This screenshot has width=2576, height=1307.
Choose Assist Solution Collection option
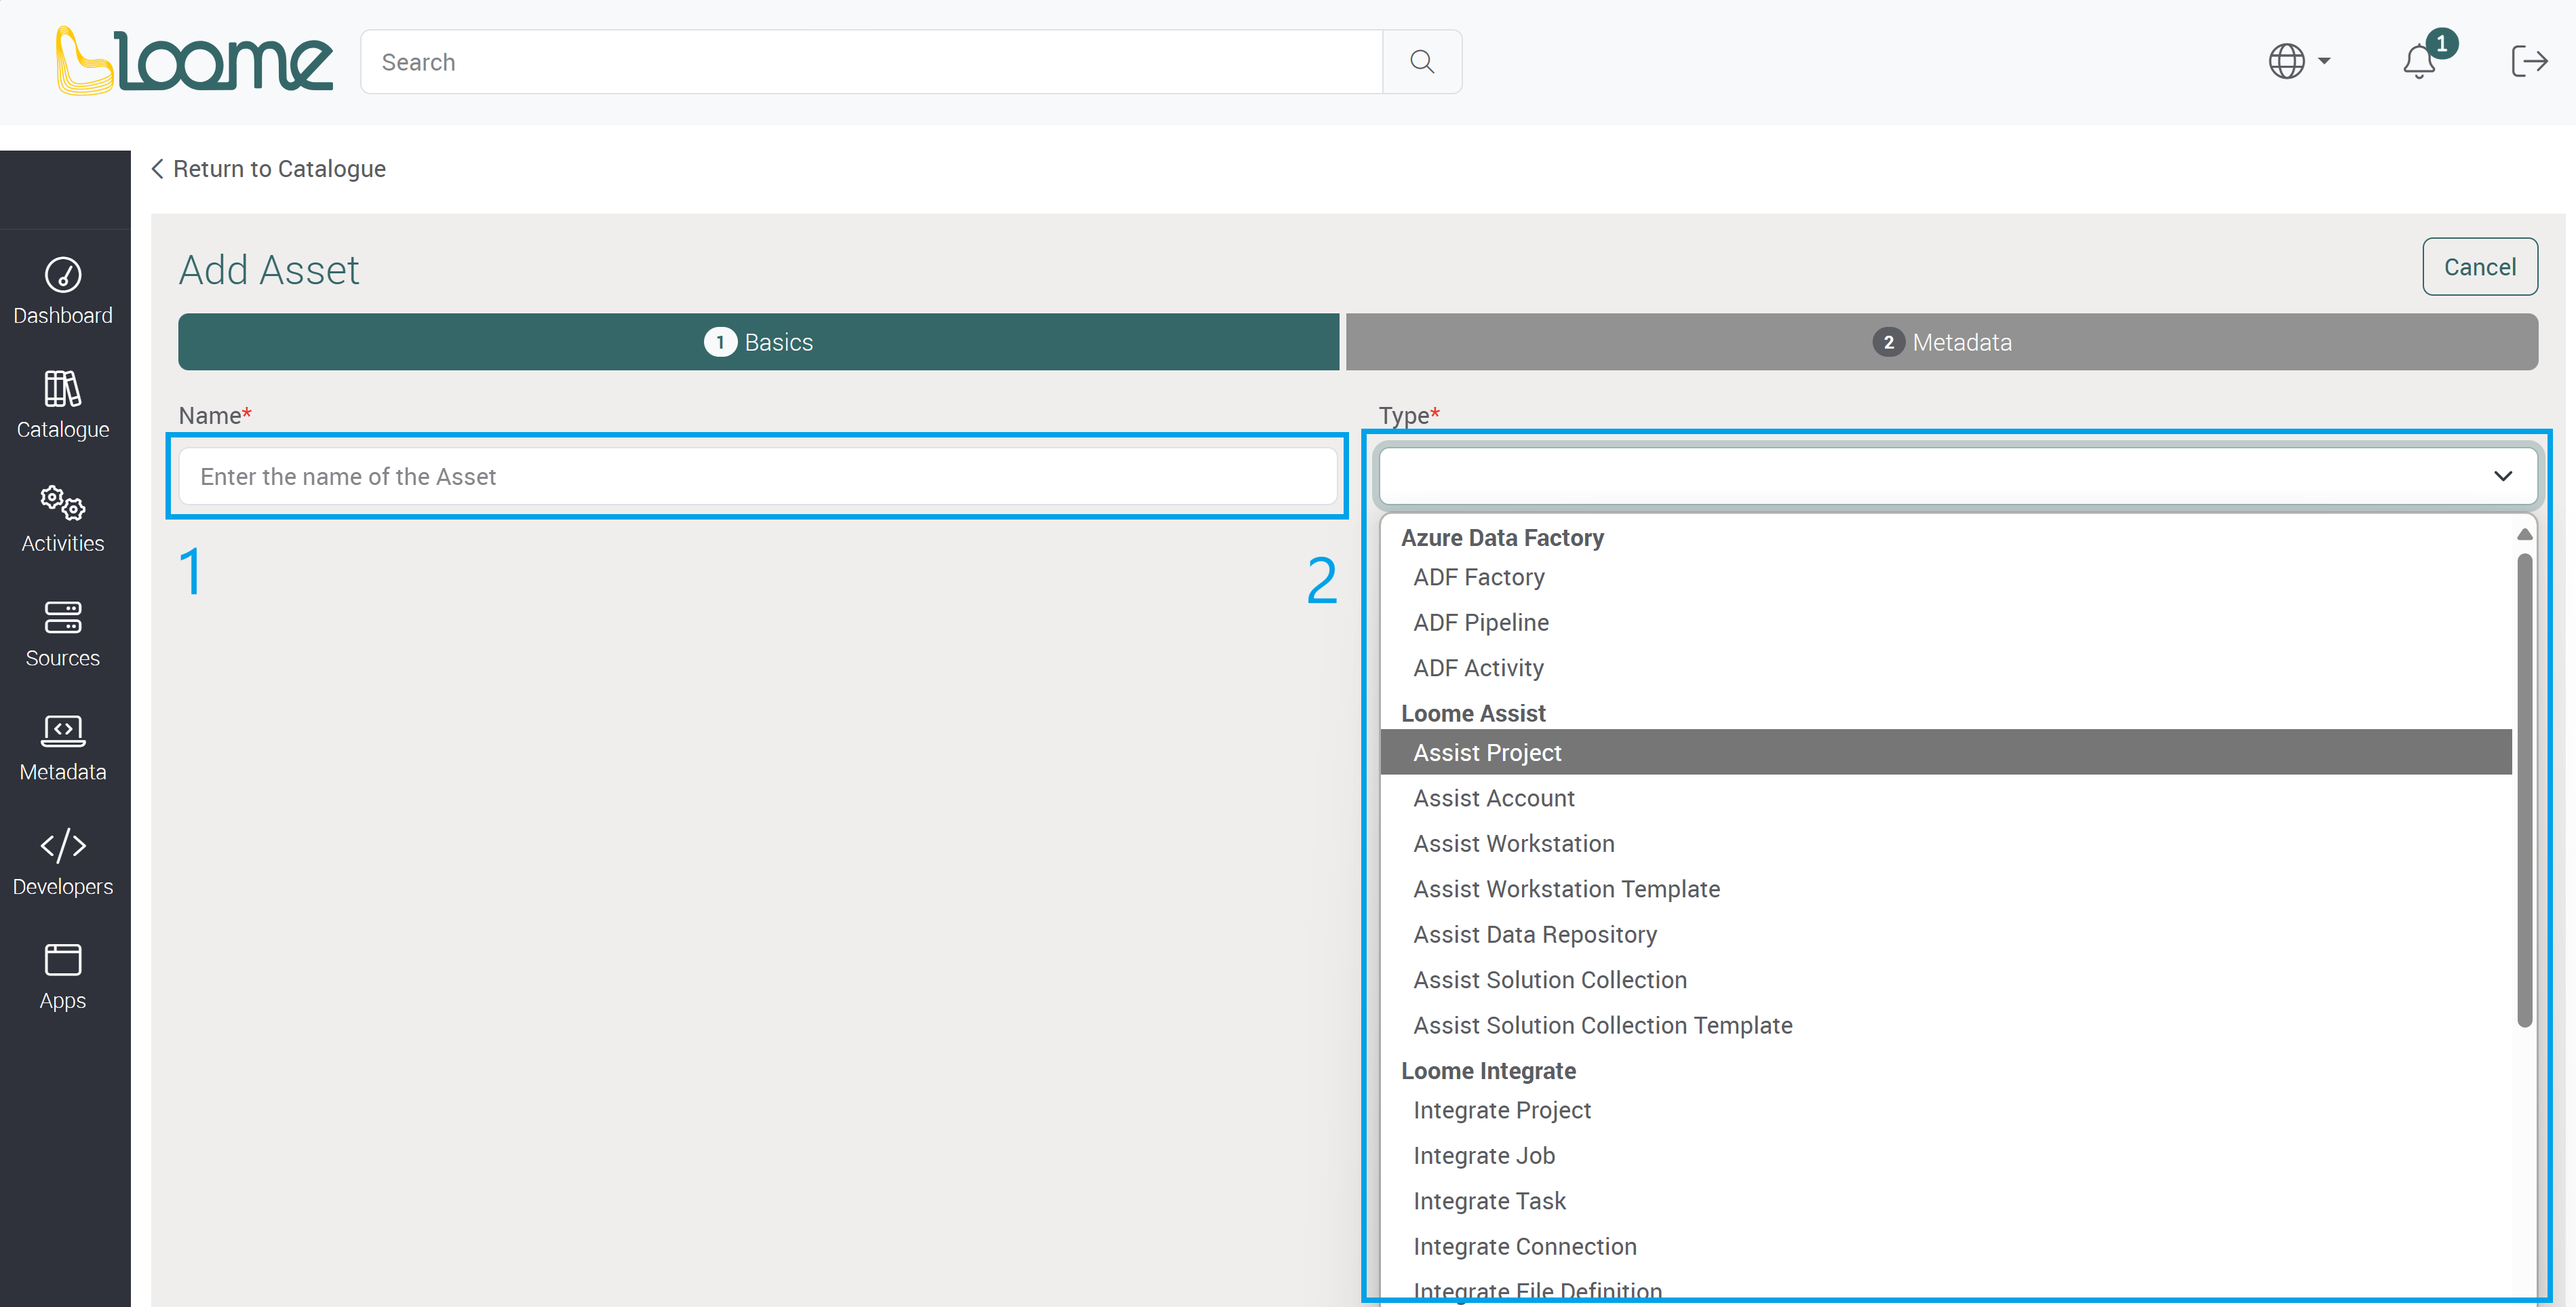(x=1946, y=980)
